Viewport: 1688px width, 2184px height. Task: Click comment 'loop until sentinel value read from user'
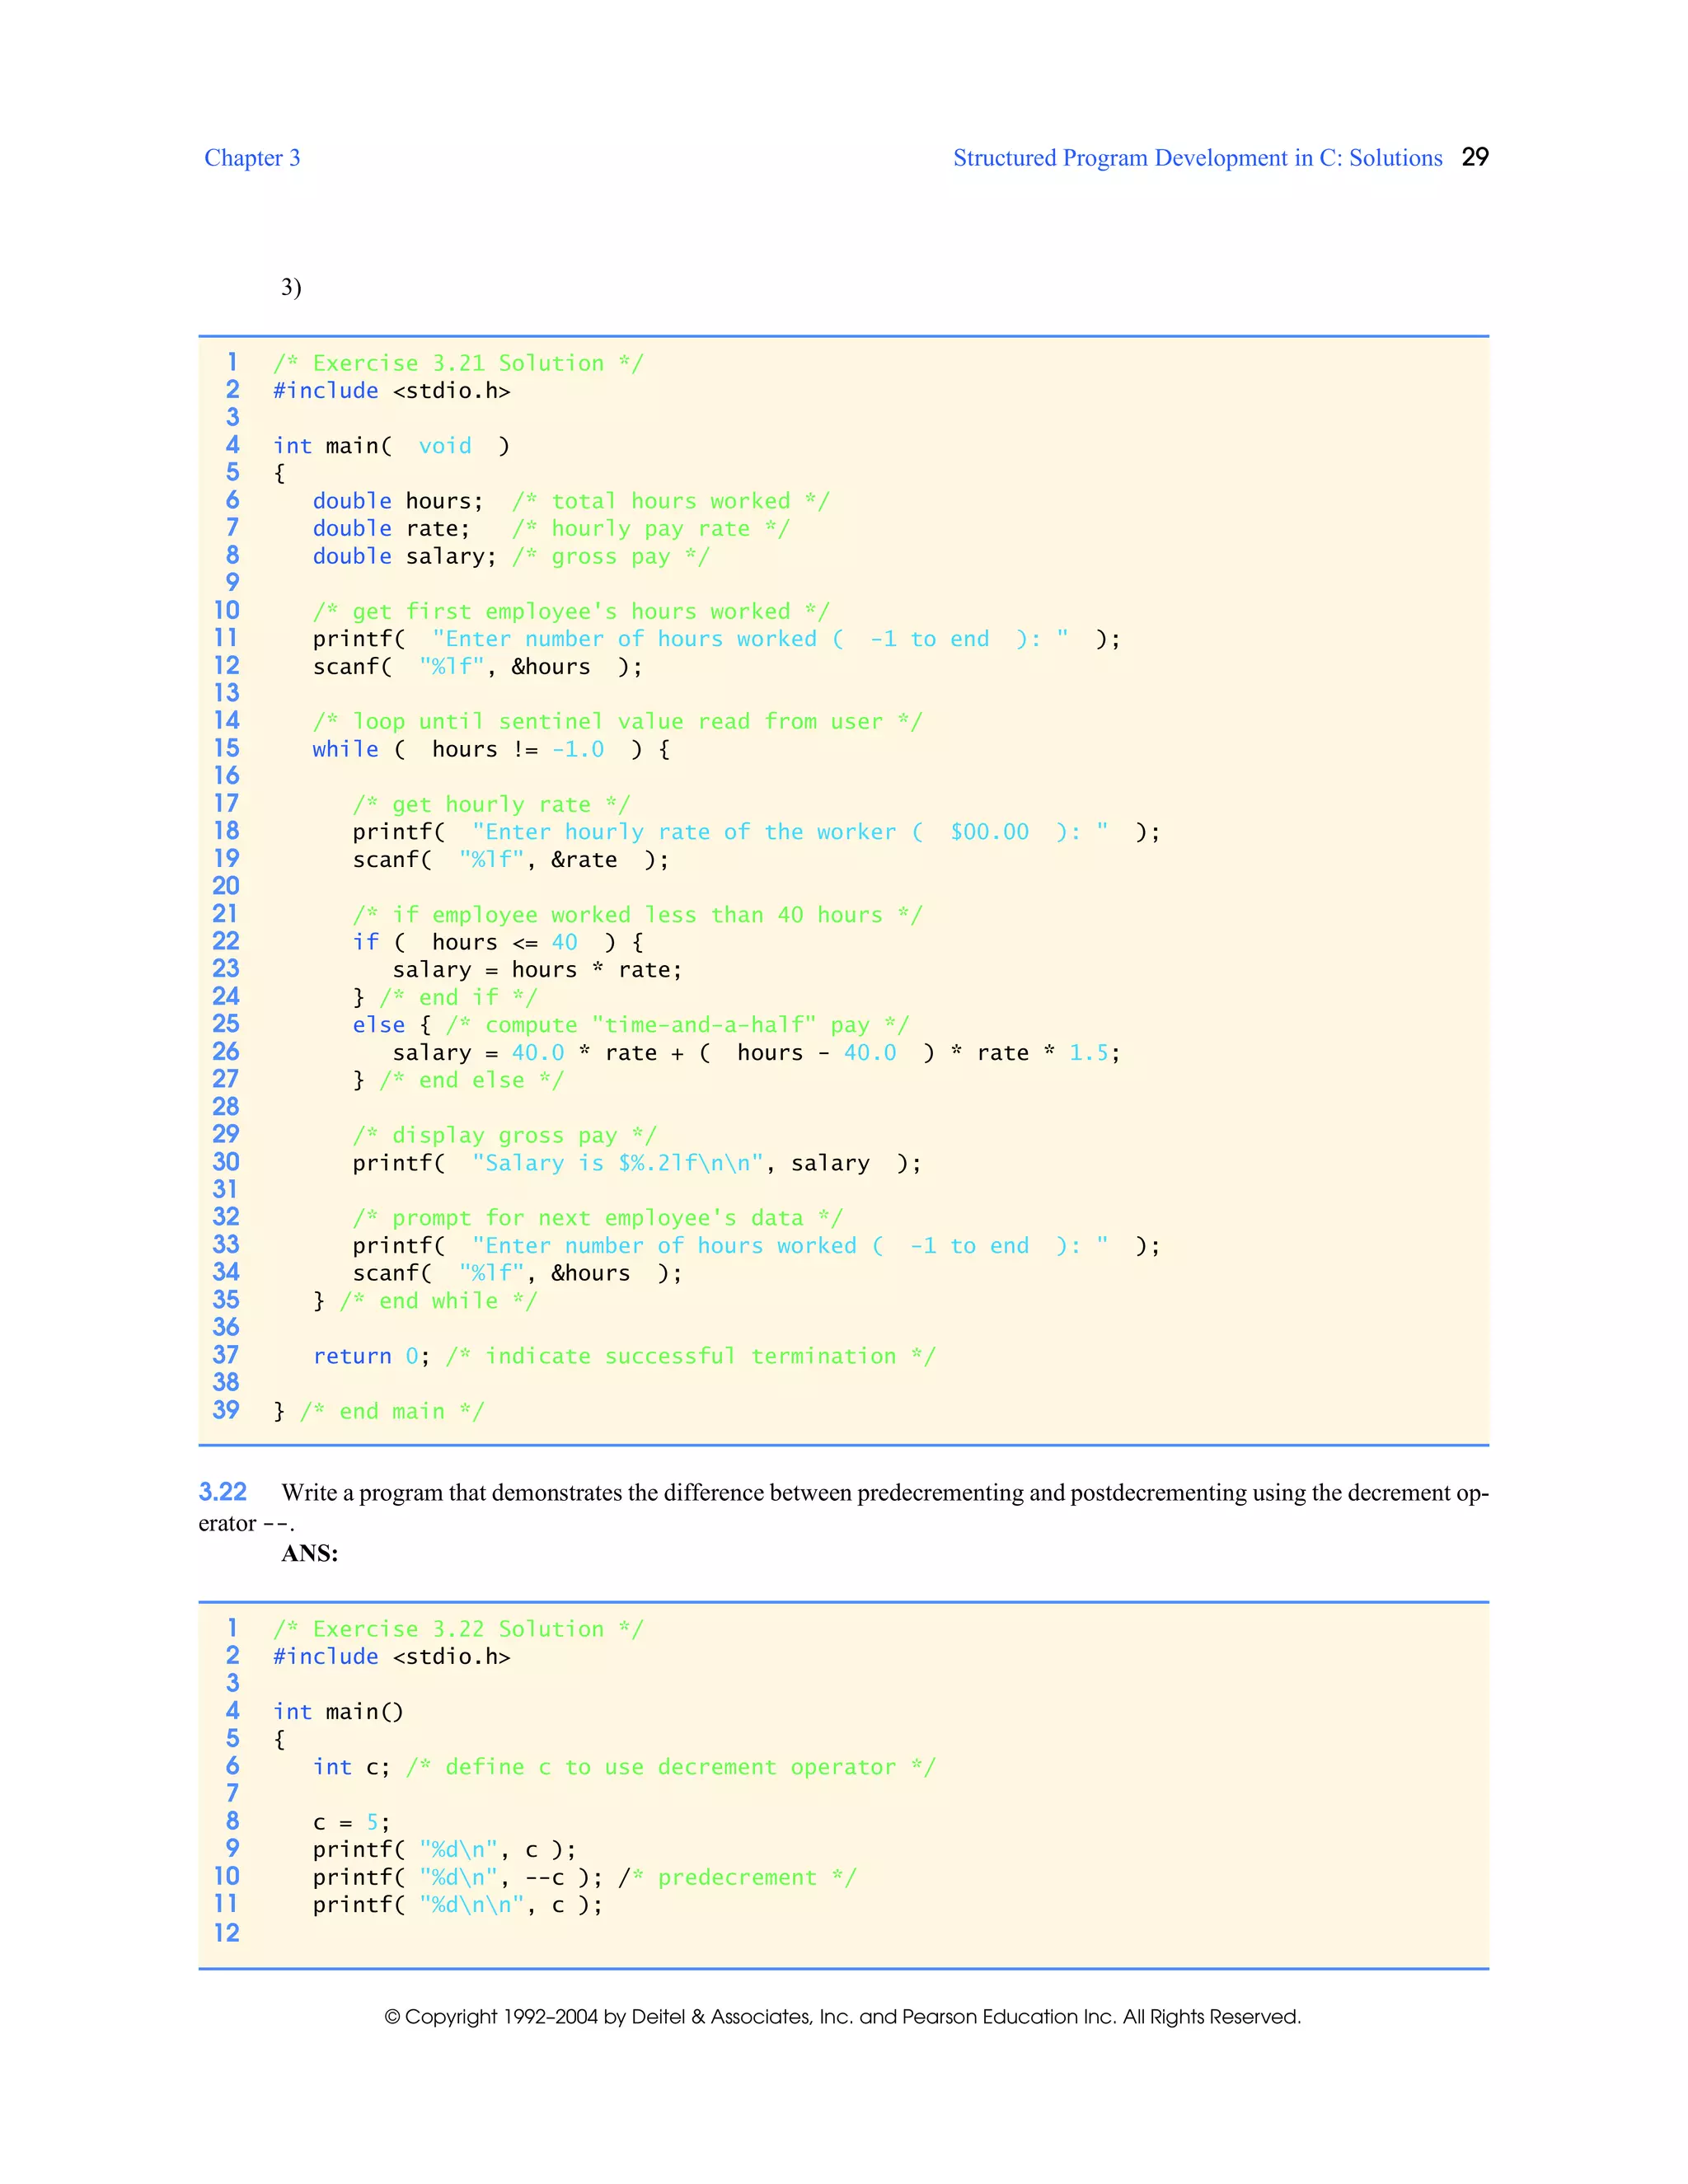(x=617, y=722)
